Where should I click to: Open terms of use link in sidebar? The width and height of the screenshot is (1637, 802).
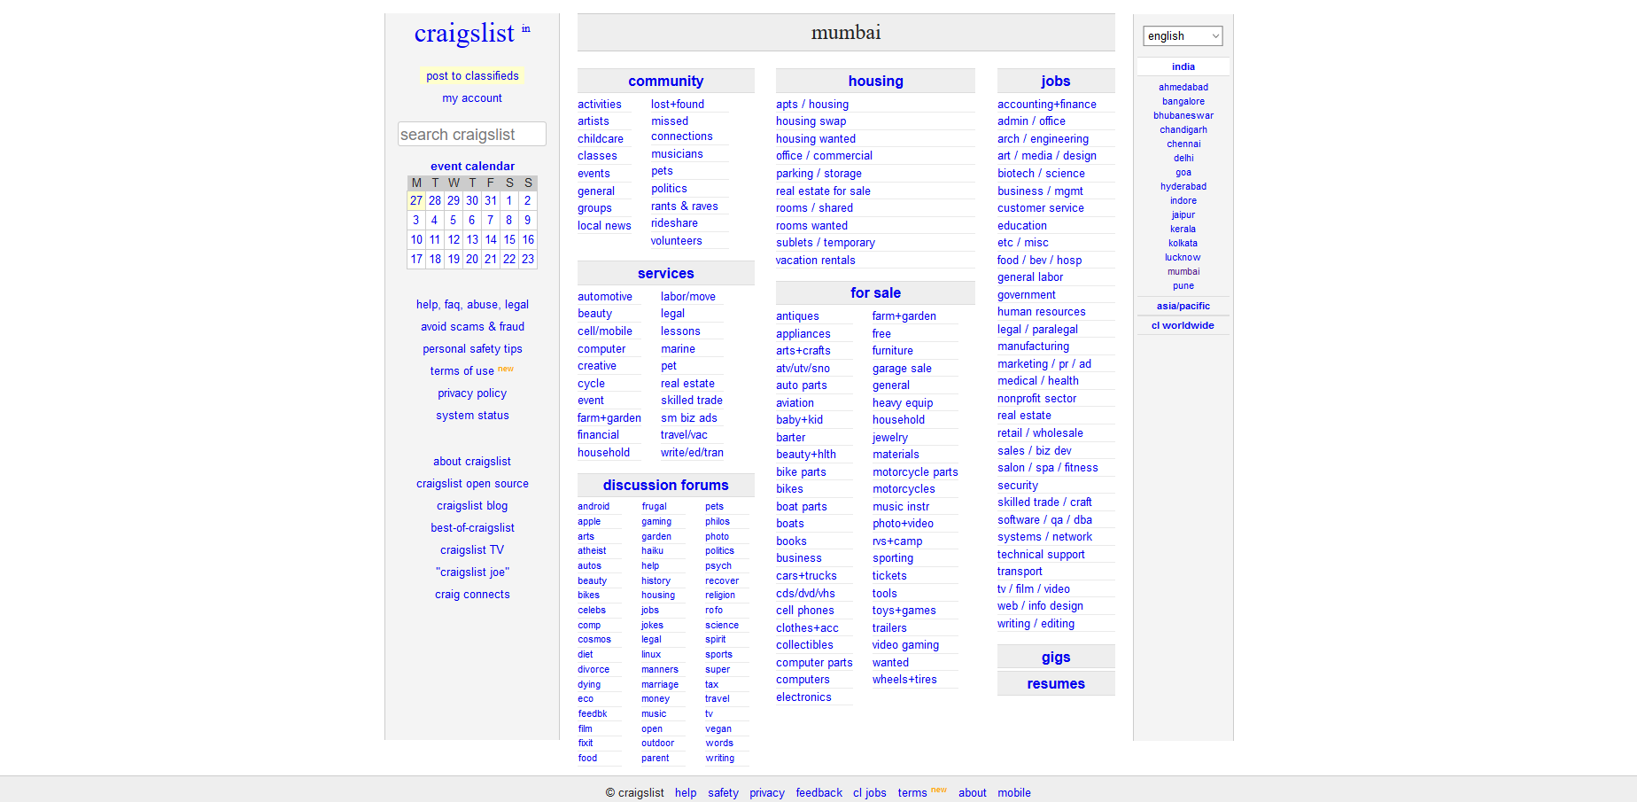click(x=462, y=371)
